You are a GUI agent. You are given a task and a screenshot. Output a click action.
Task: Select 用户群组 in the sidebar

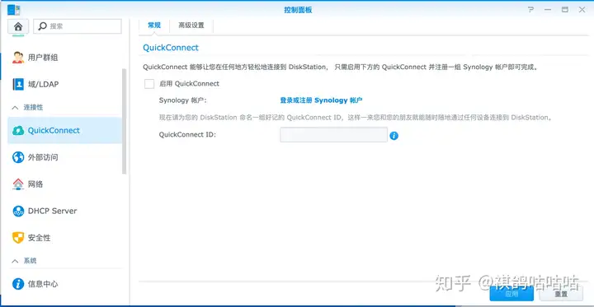pos(65,58)
